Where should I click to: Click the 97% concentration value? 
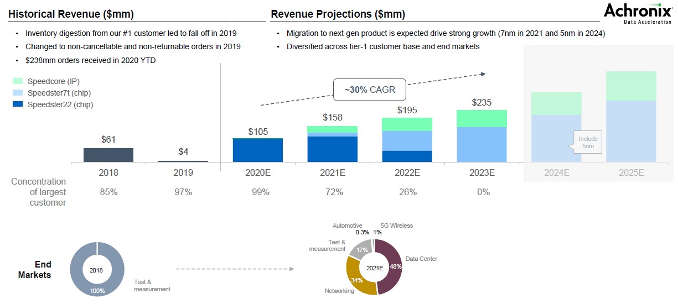point(183,192)
